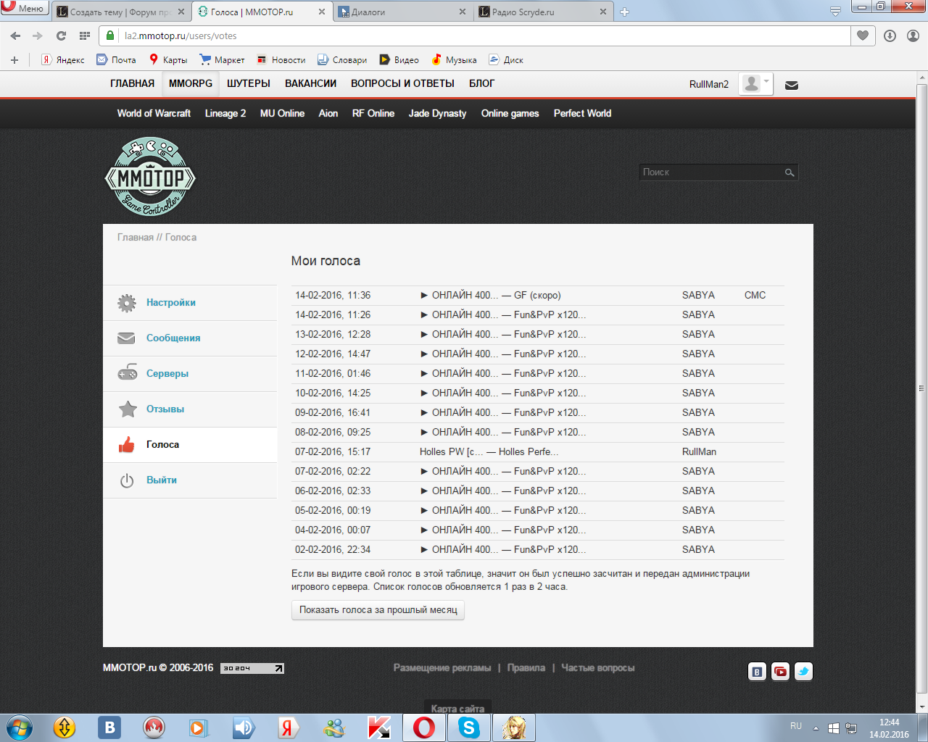Click the Поиск search field
Screen dimensions: 928x742
710,172
